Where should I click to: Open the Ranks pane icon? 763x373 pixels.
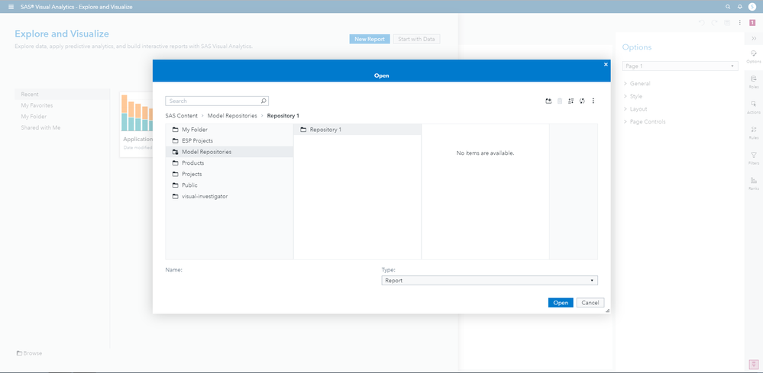pos(754,183)
